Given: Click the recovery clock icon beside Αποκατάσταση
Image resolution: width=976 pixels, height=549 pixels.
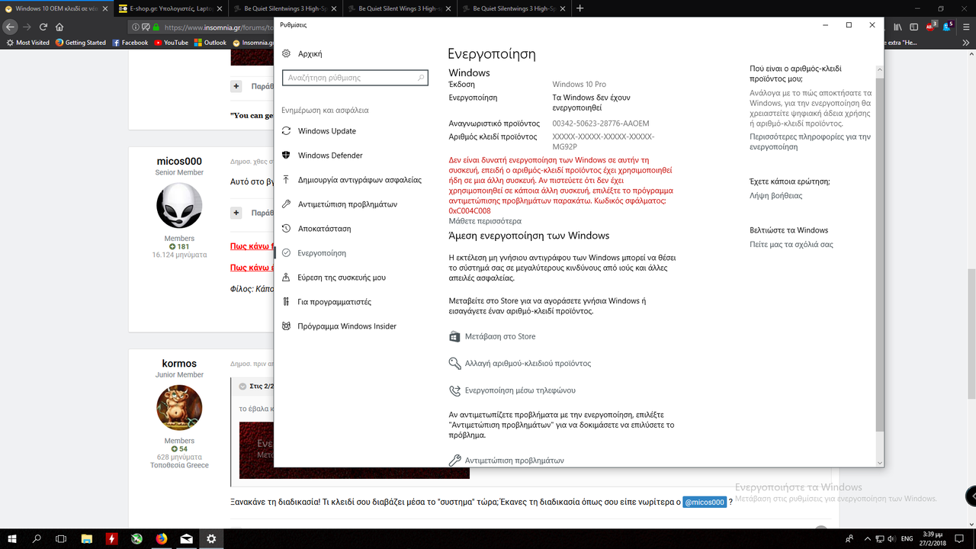Looking at the screenshot, I should 287,229.
